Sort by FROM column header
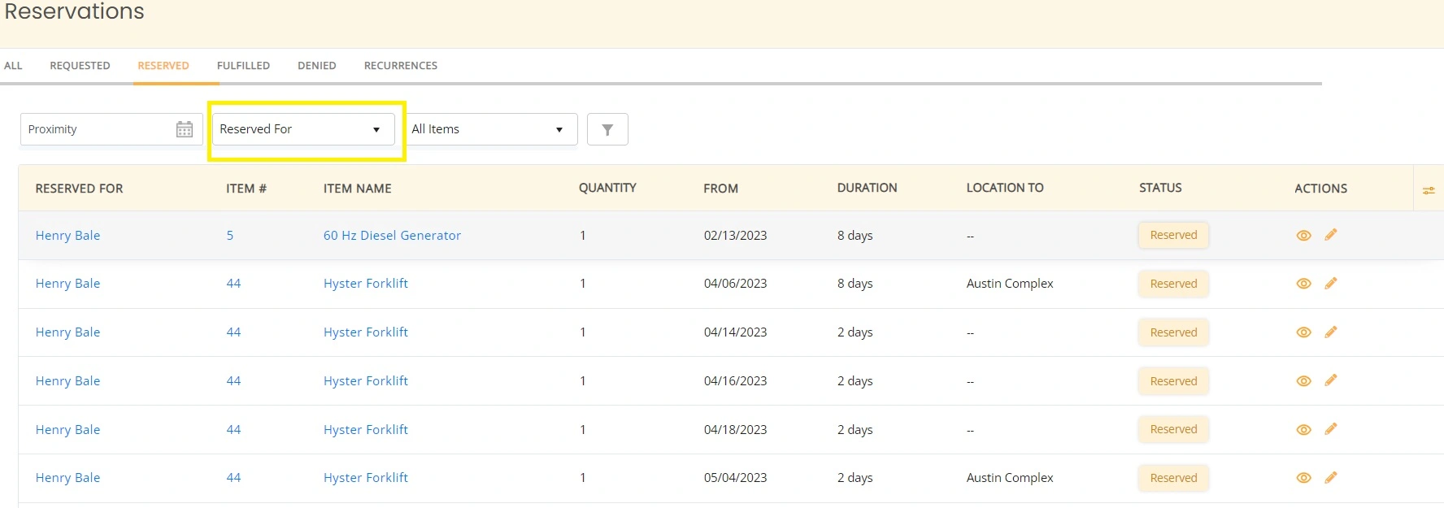 (x=720, y=189)
